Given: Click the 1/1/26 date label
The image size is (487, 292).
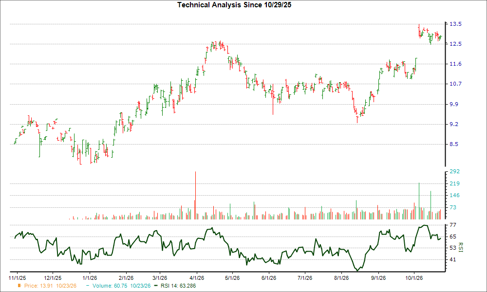Looking at the screenshot, I should (x=90, y=278).
